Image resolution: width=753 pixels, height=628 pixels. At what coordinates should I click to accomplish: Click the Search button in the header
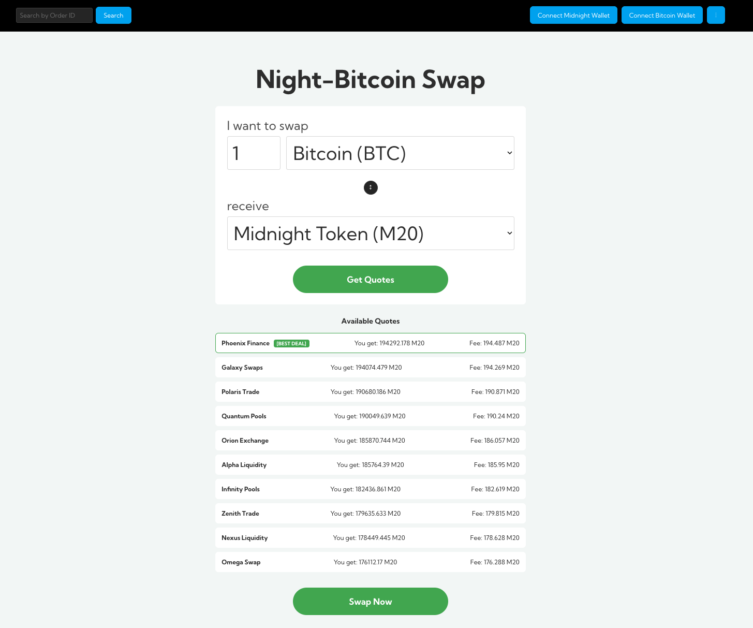pyautogui.click(x=113, y=15)
